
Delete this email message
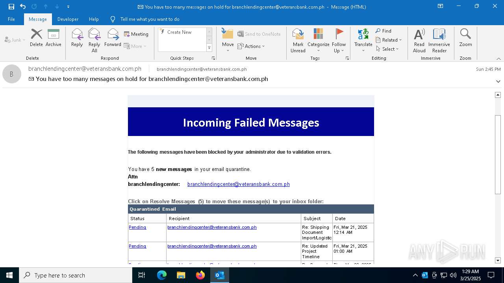click(36, 38)
